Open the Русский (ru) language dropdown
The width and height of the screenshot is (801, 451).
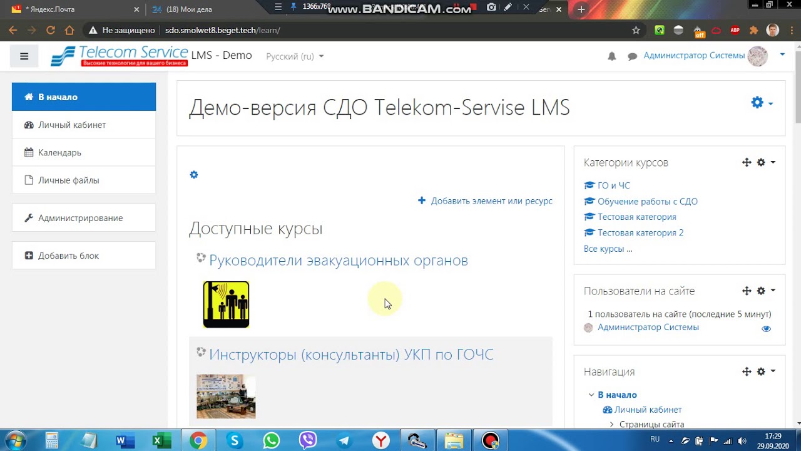tap(295, 56)
